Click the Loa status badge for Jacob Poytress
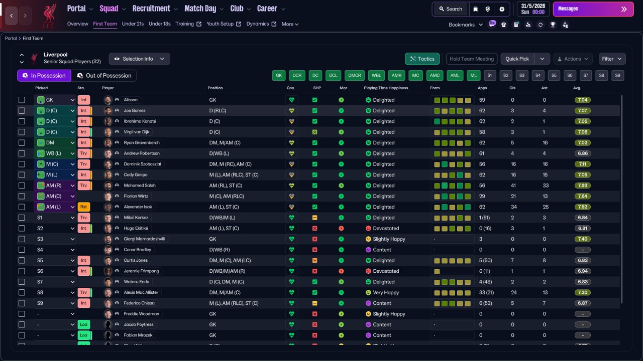The width and height of the screenshot is (643, 361). tap(83, 325)
